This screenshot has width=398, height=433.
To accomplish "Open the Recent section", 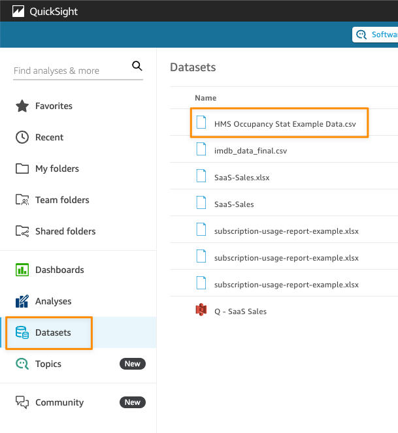I will coord(50,137).
